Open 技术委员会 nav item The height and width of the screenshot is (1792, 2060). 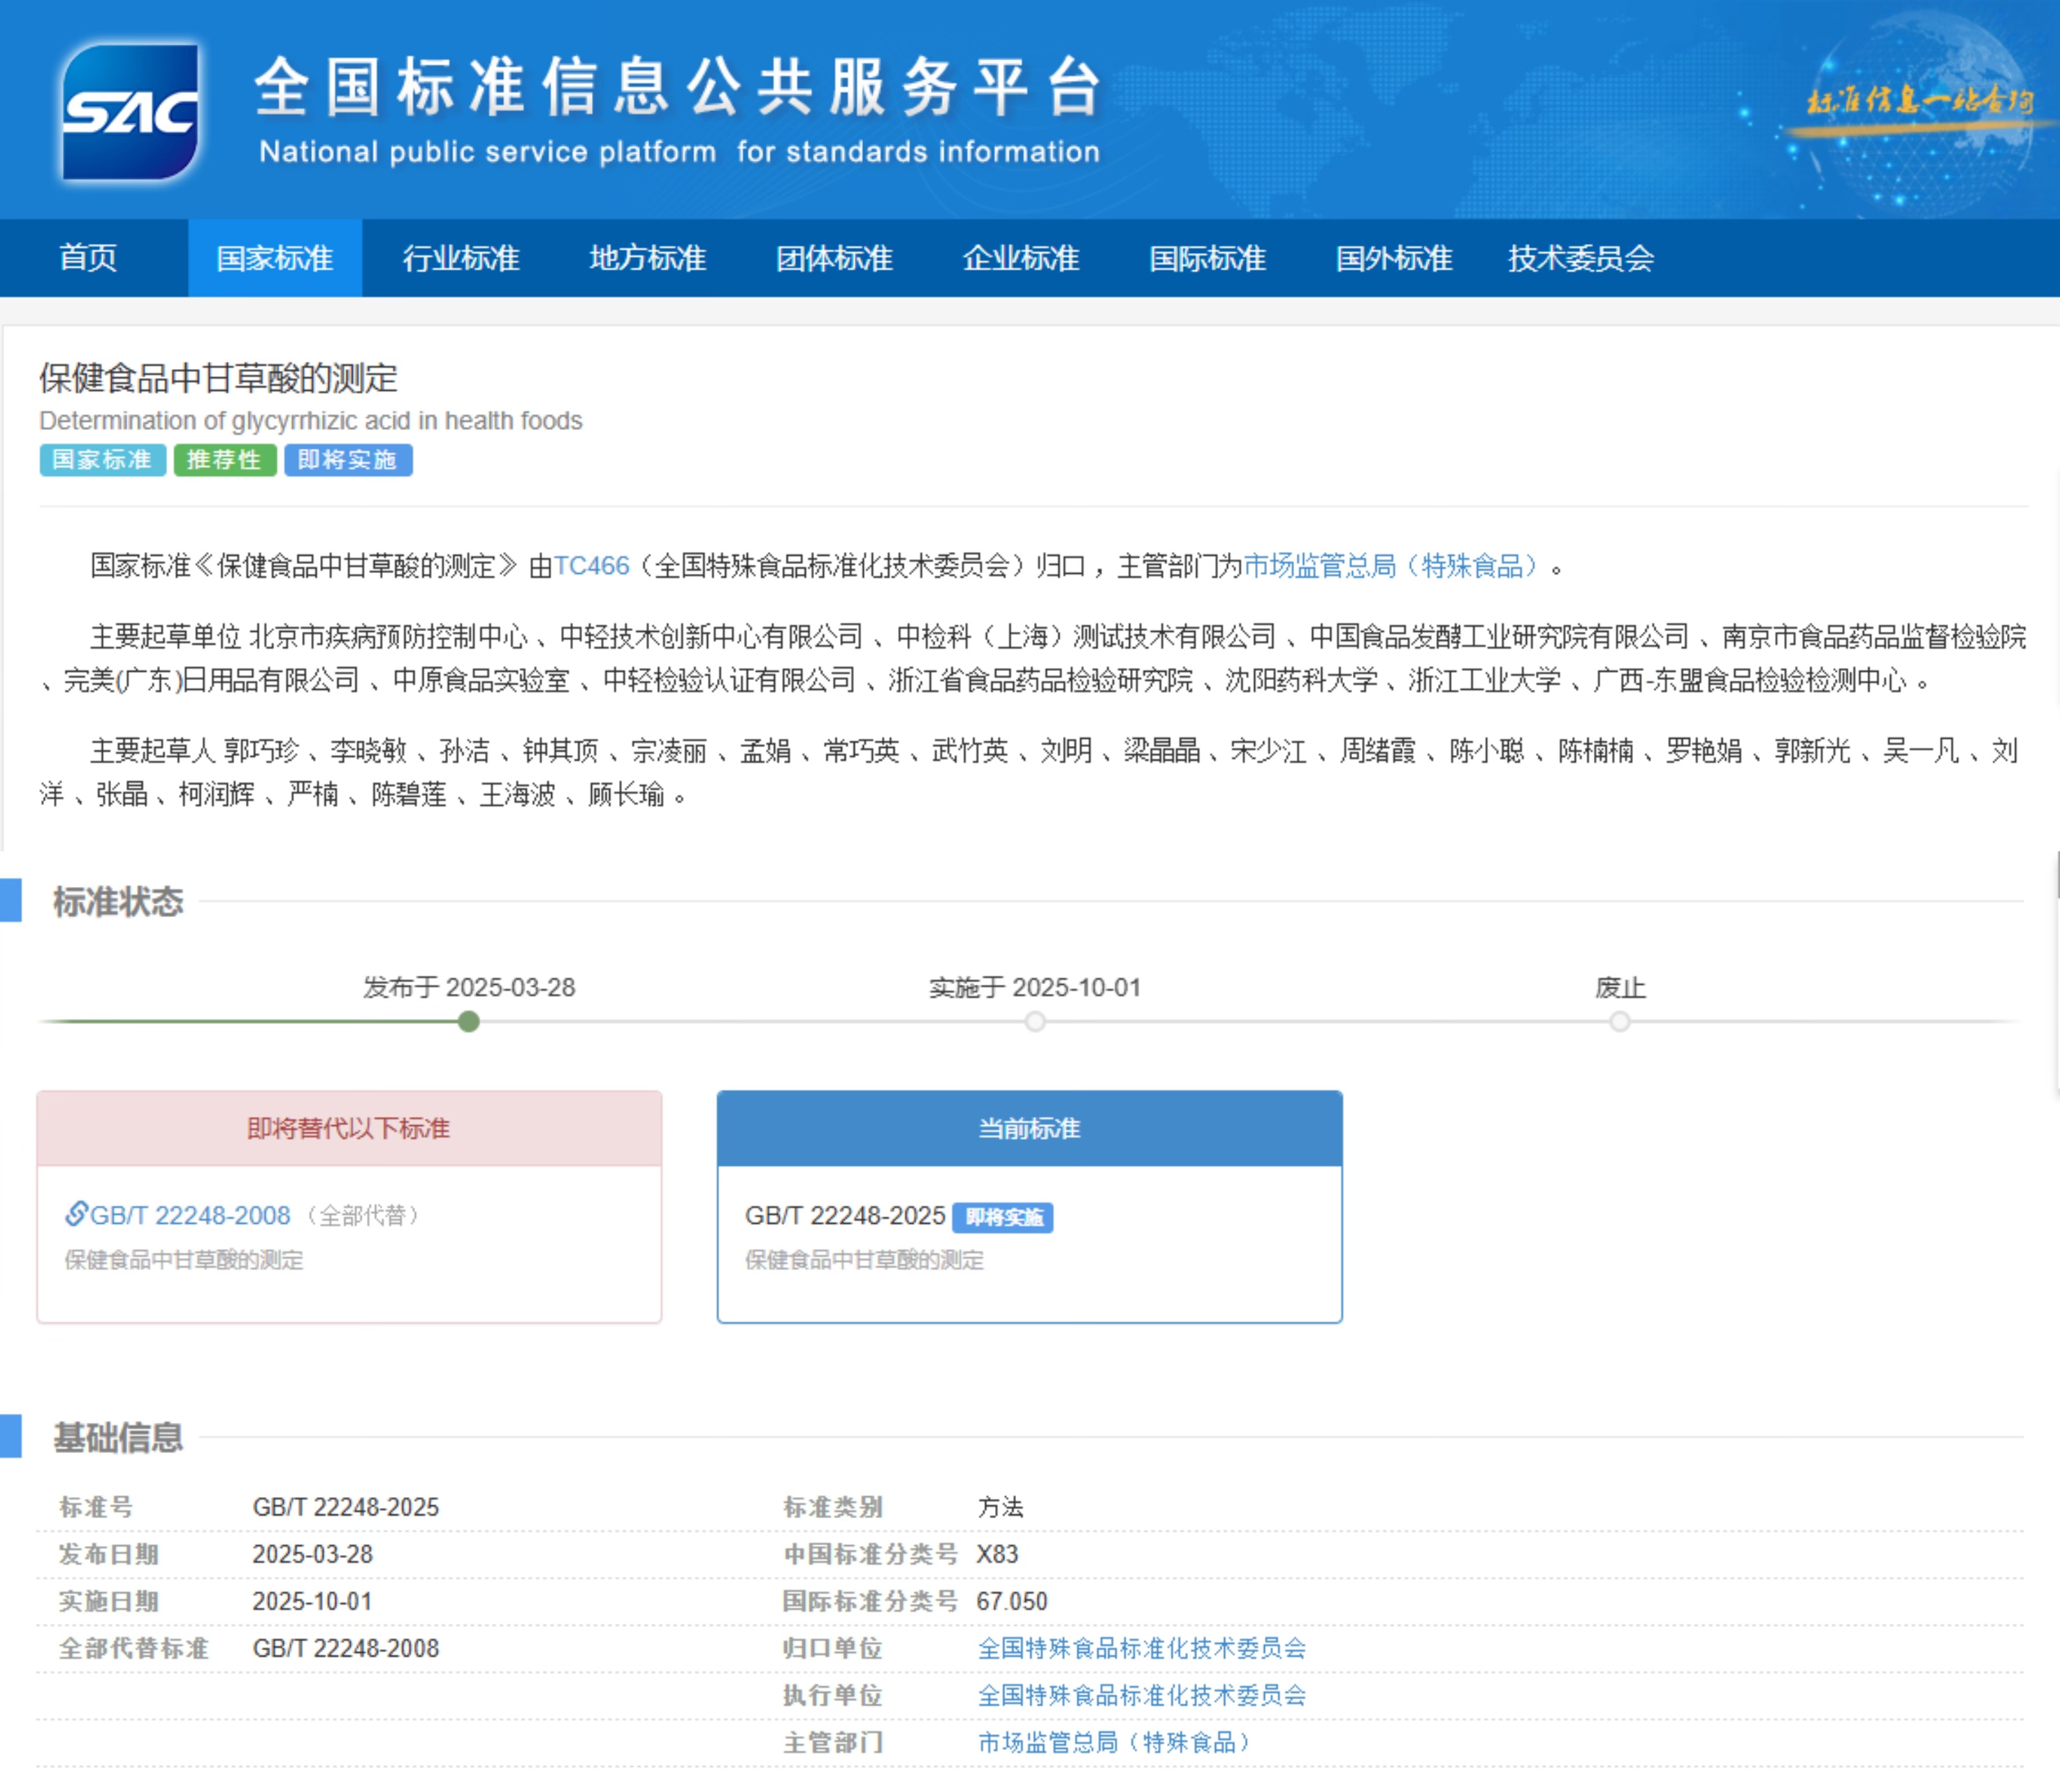coord(1581,258)
